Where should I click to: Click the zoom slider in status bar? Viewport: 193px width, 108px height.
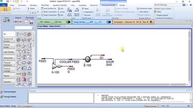tap(178, 106)
